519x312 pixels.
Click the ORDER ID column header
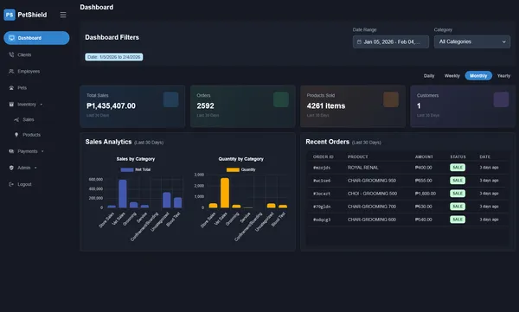pyautogui.click(x=323, y=156)
